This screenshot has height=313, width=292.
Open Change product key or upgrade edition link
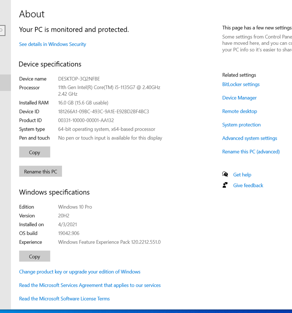pyautogui.click(x=80, y=272)
